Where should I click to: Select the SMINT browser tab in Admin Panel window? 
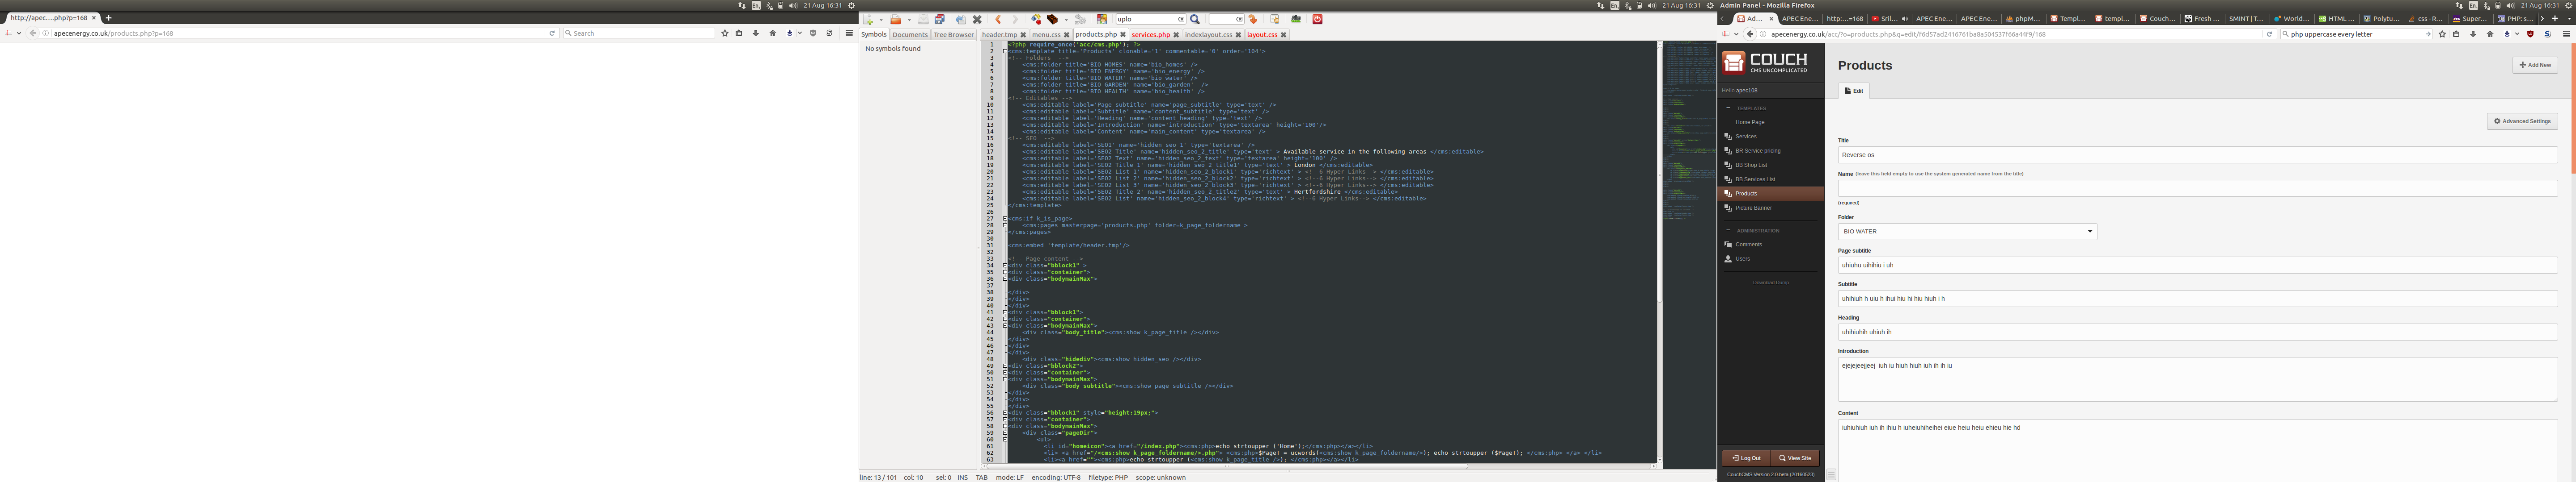[x=2246, y=18]
